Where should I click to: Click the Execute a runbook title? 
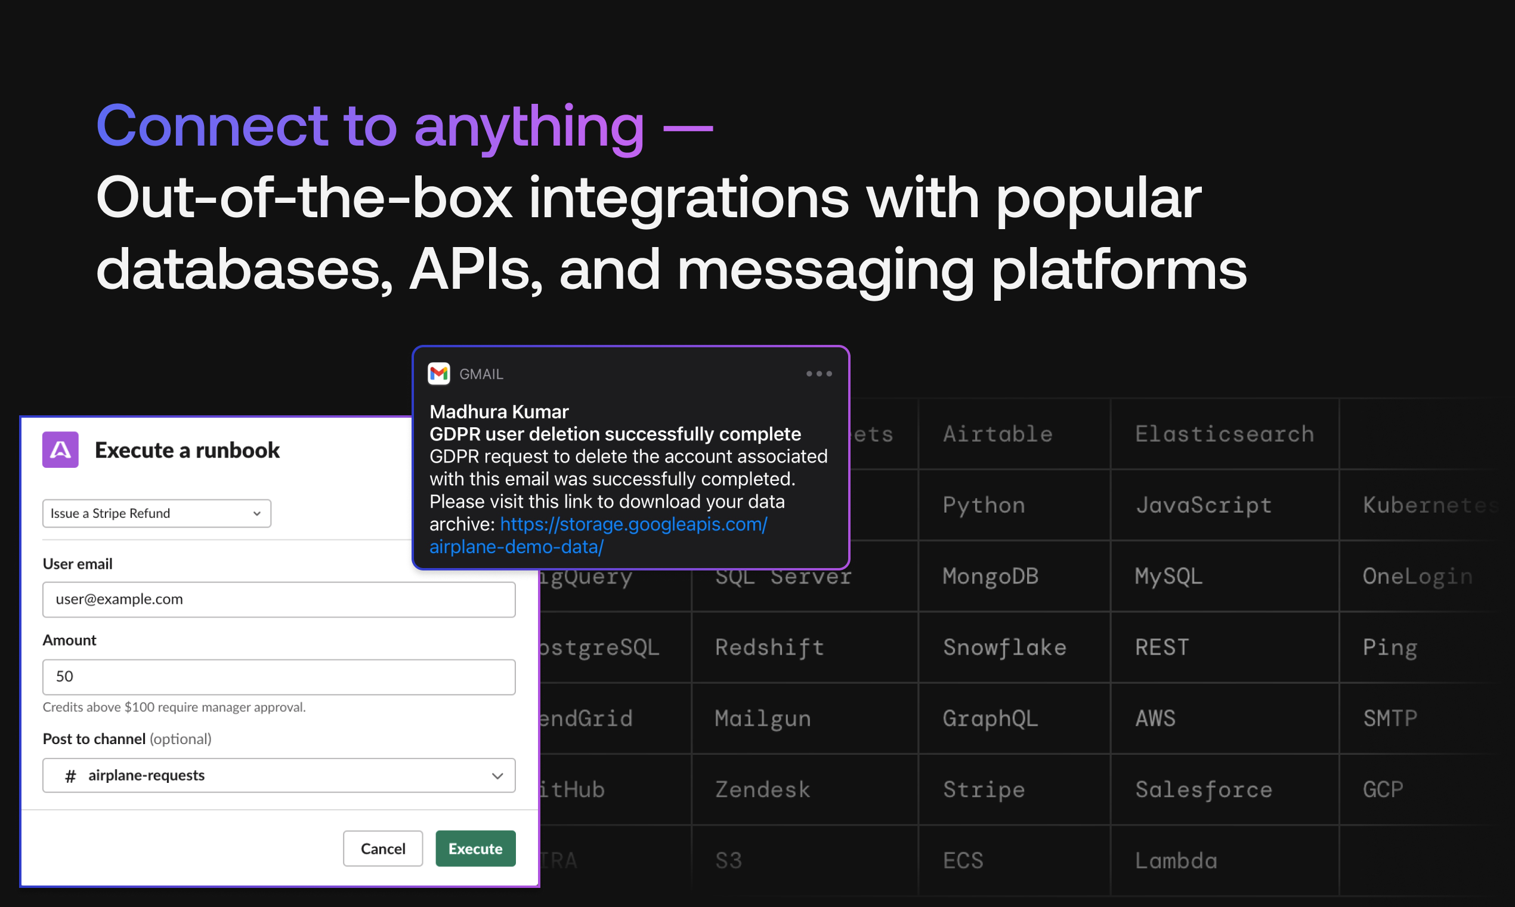tap(187, 450)
